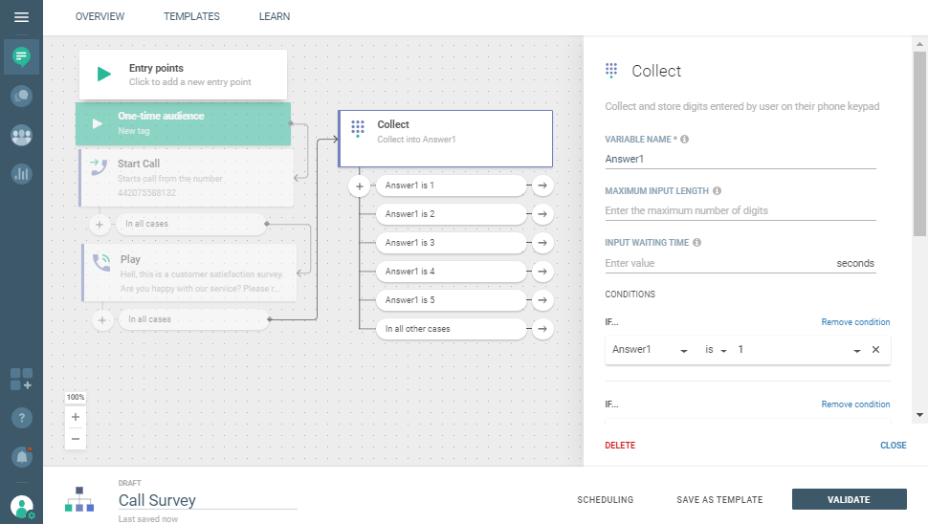
Task: Click the Maximum Input Length field
Action: tap(740, 210)
